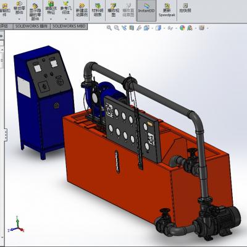Click the Previous View icon
The height and width of the screenshot is (247, 247).
[124, 28]
